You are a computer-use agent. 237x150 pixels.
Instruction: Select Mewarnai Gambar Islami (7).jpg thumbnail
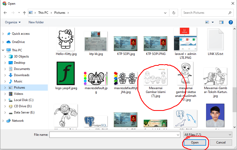click(x=155, y=76)
